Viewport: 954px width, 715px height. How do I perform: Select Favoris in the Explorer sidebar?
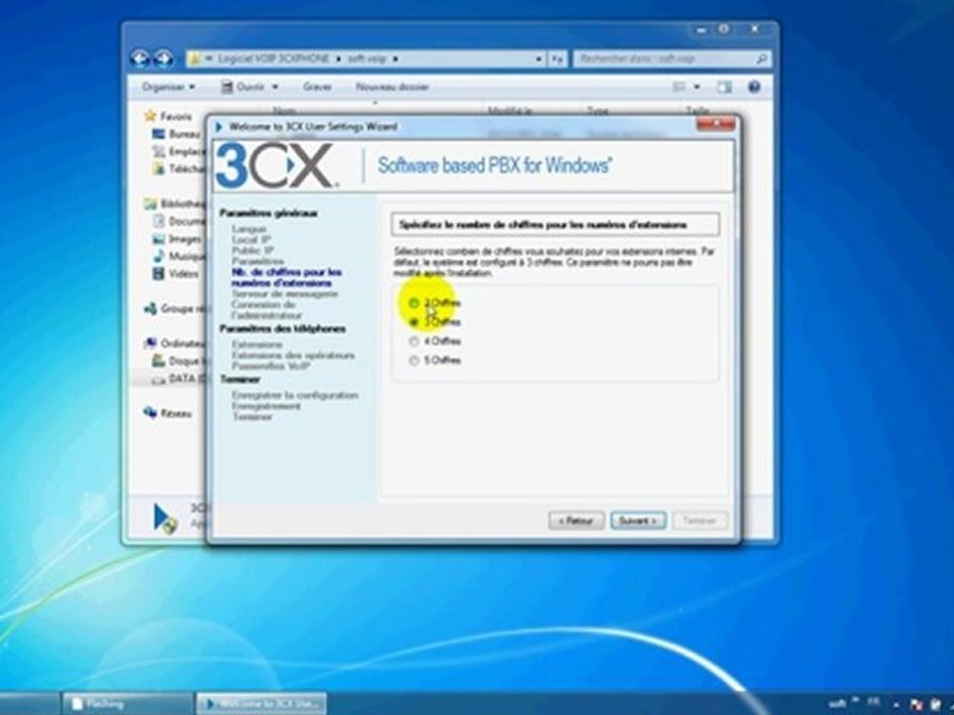pos(175,116)
